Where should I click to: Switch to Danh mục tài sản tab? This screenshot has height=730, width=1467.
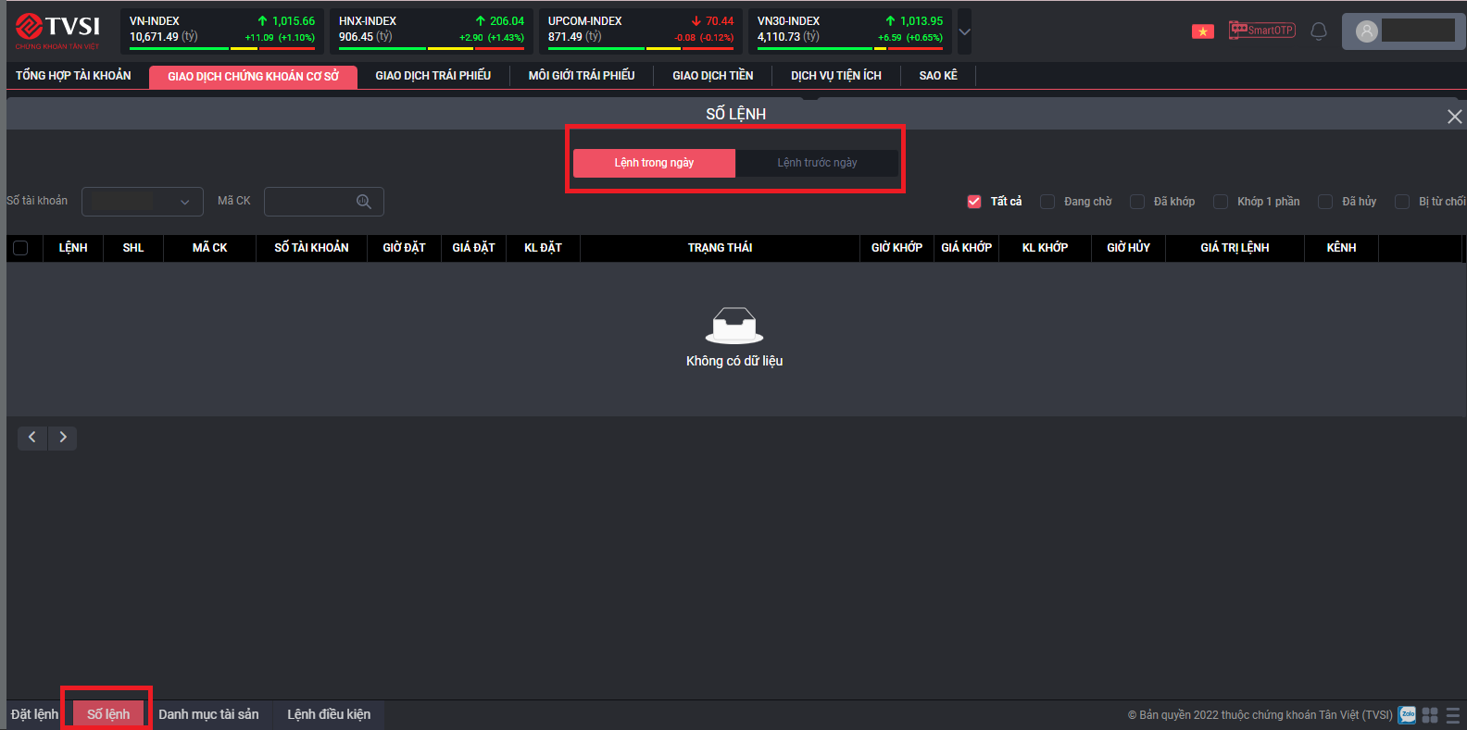pyautogui.click(x=208, y=714)
